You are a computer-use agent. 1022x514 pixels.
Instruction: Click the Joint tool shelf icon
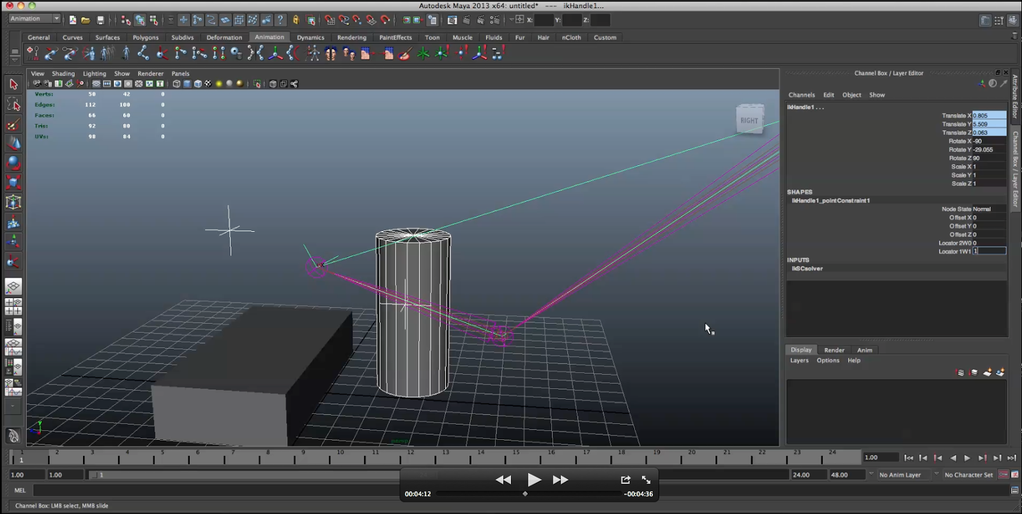click(142, 54)
